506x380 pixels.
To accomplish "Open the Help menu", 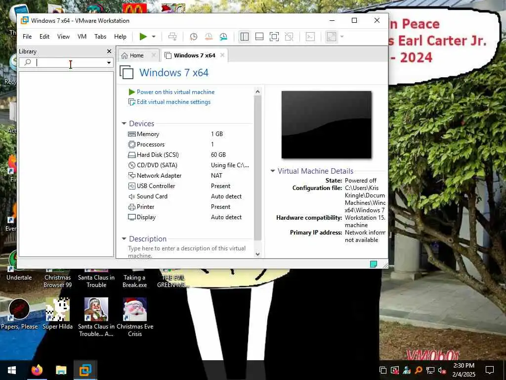I will 120,37.
